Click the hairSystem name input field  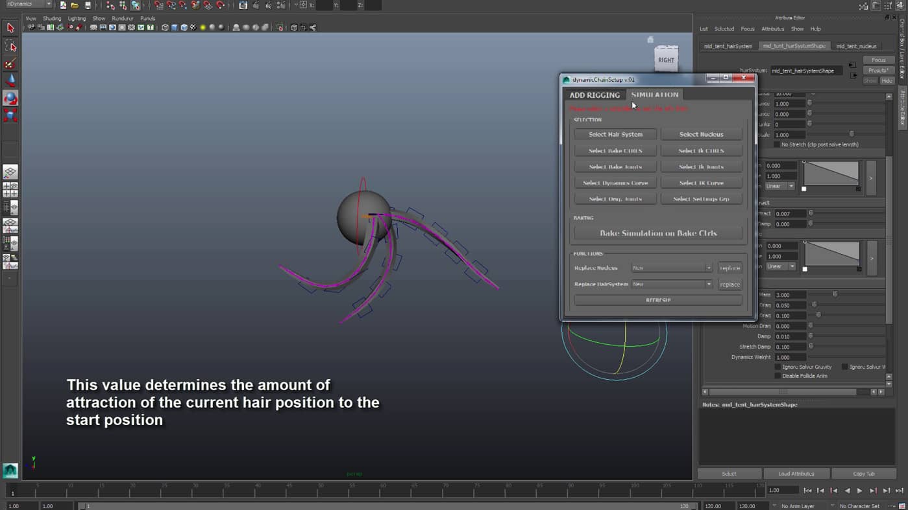click(806, 71)
